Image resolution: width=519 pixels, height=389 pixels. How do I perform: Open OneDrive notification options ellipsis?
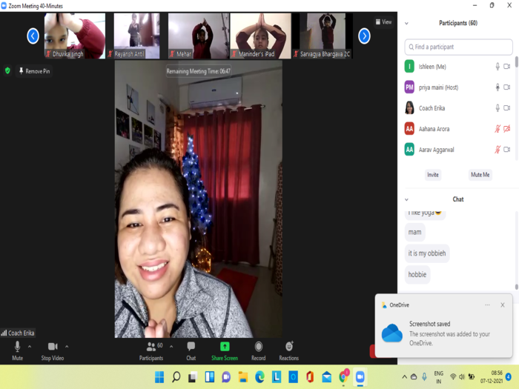[487, 305]
